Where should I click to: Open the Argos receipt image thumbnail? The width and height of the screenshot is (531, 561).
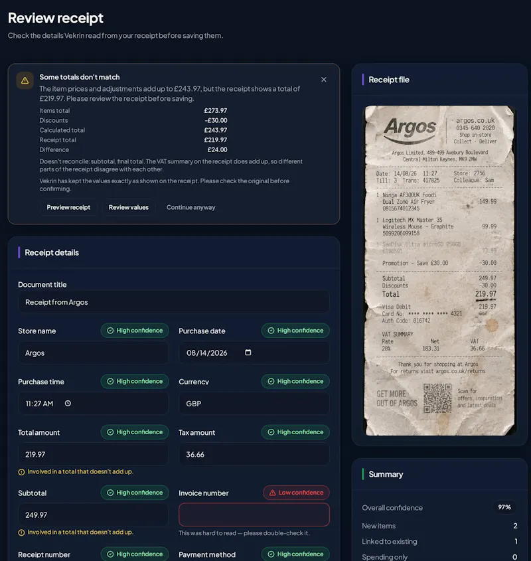(x=439, y=270)
